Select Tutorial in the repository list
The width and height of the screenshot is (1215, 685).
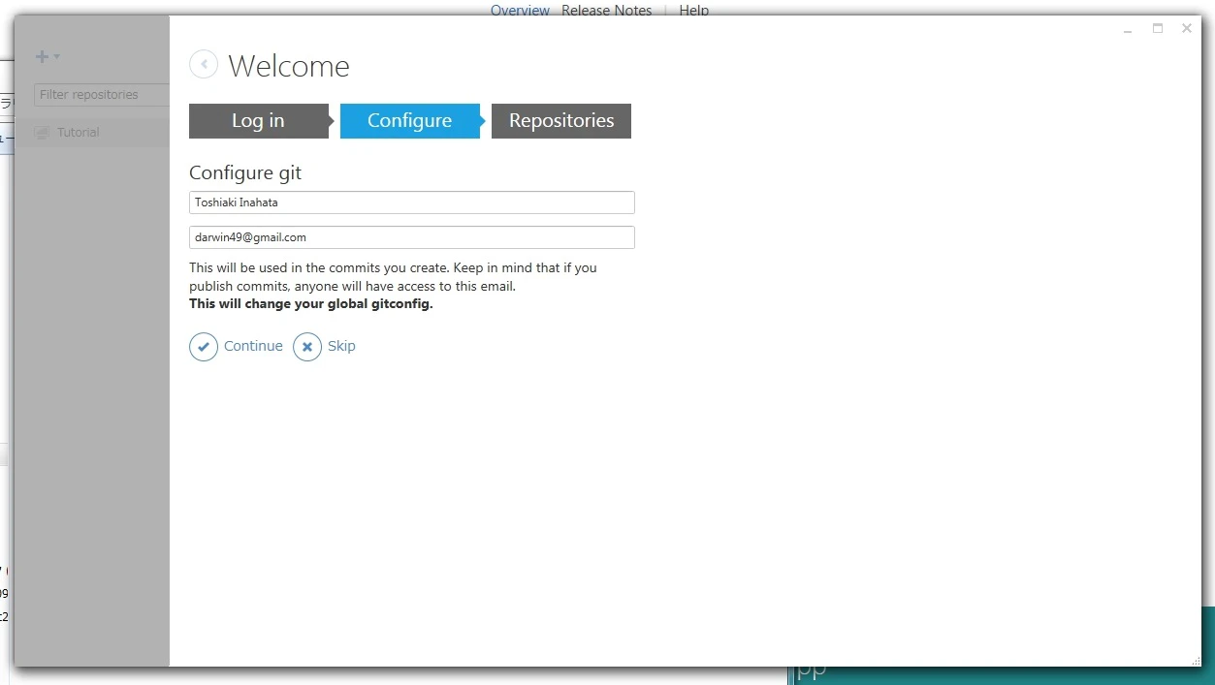(92, 133)
